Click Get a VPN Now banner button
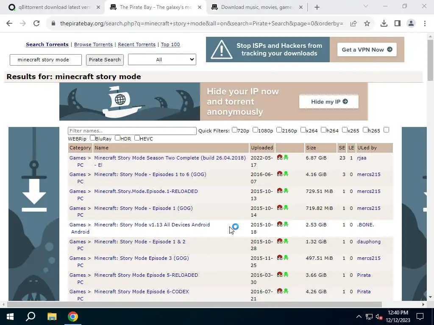Image resolution: width=434 pixels, height=325 pixels. pos(367,50)
